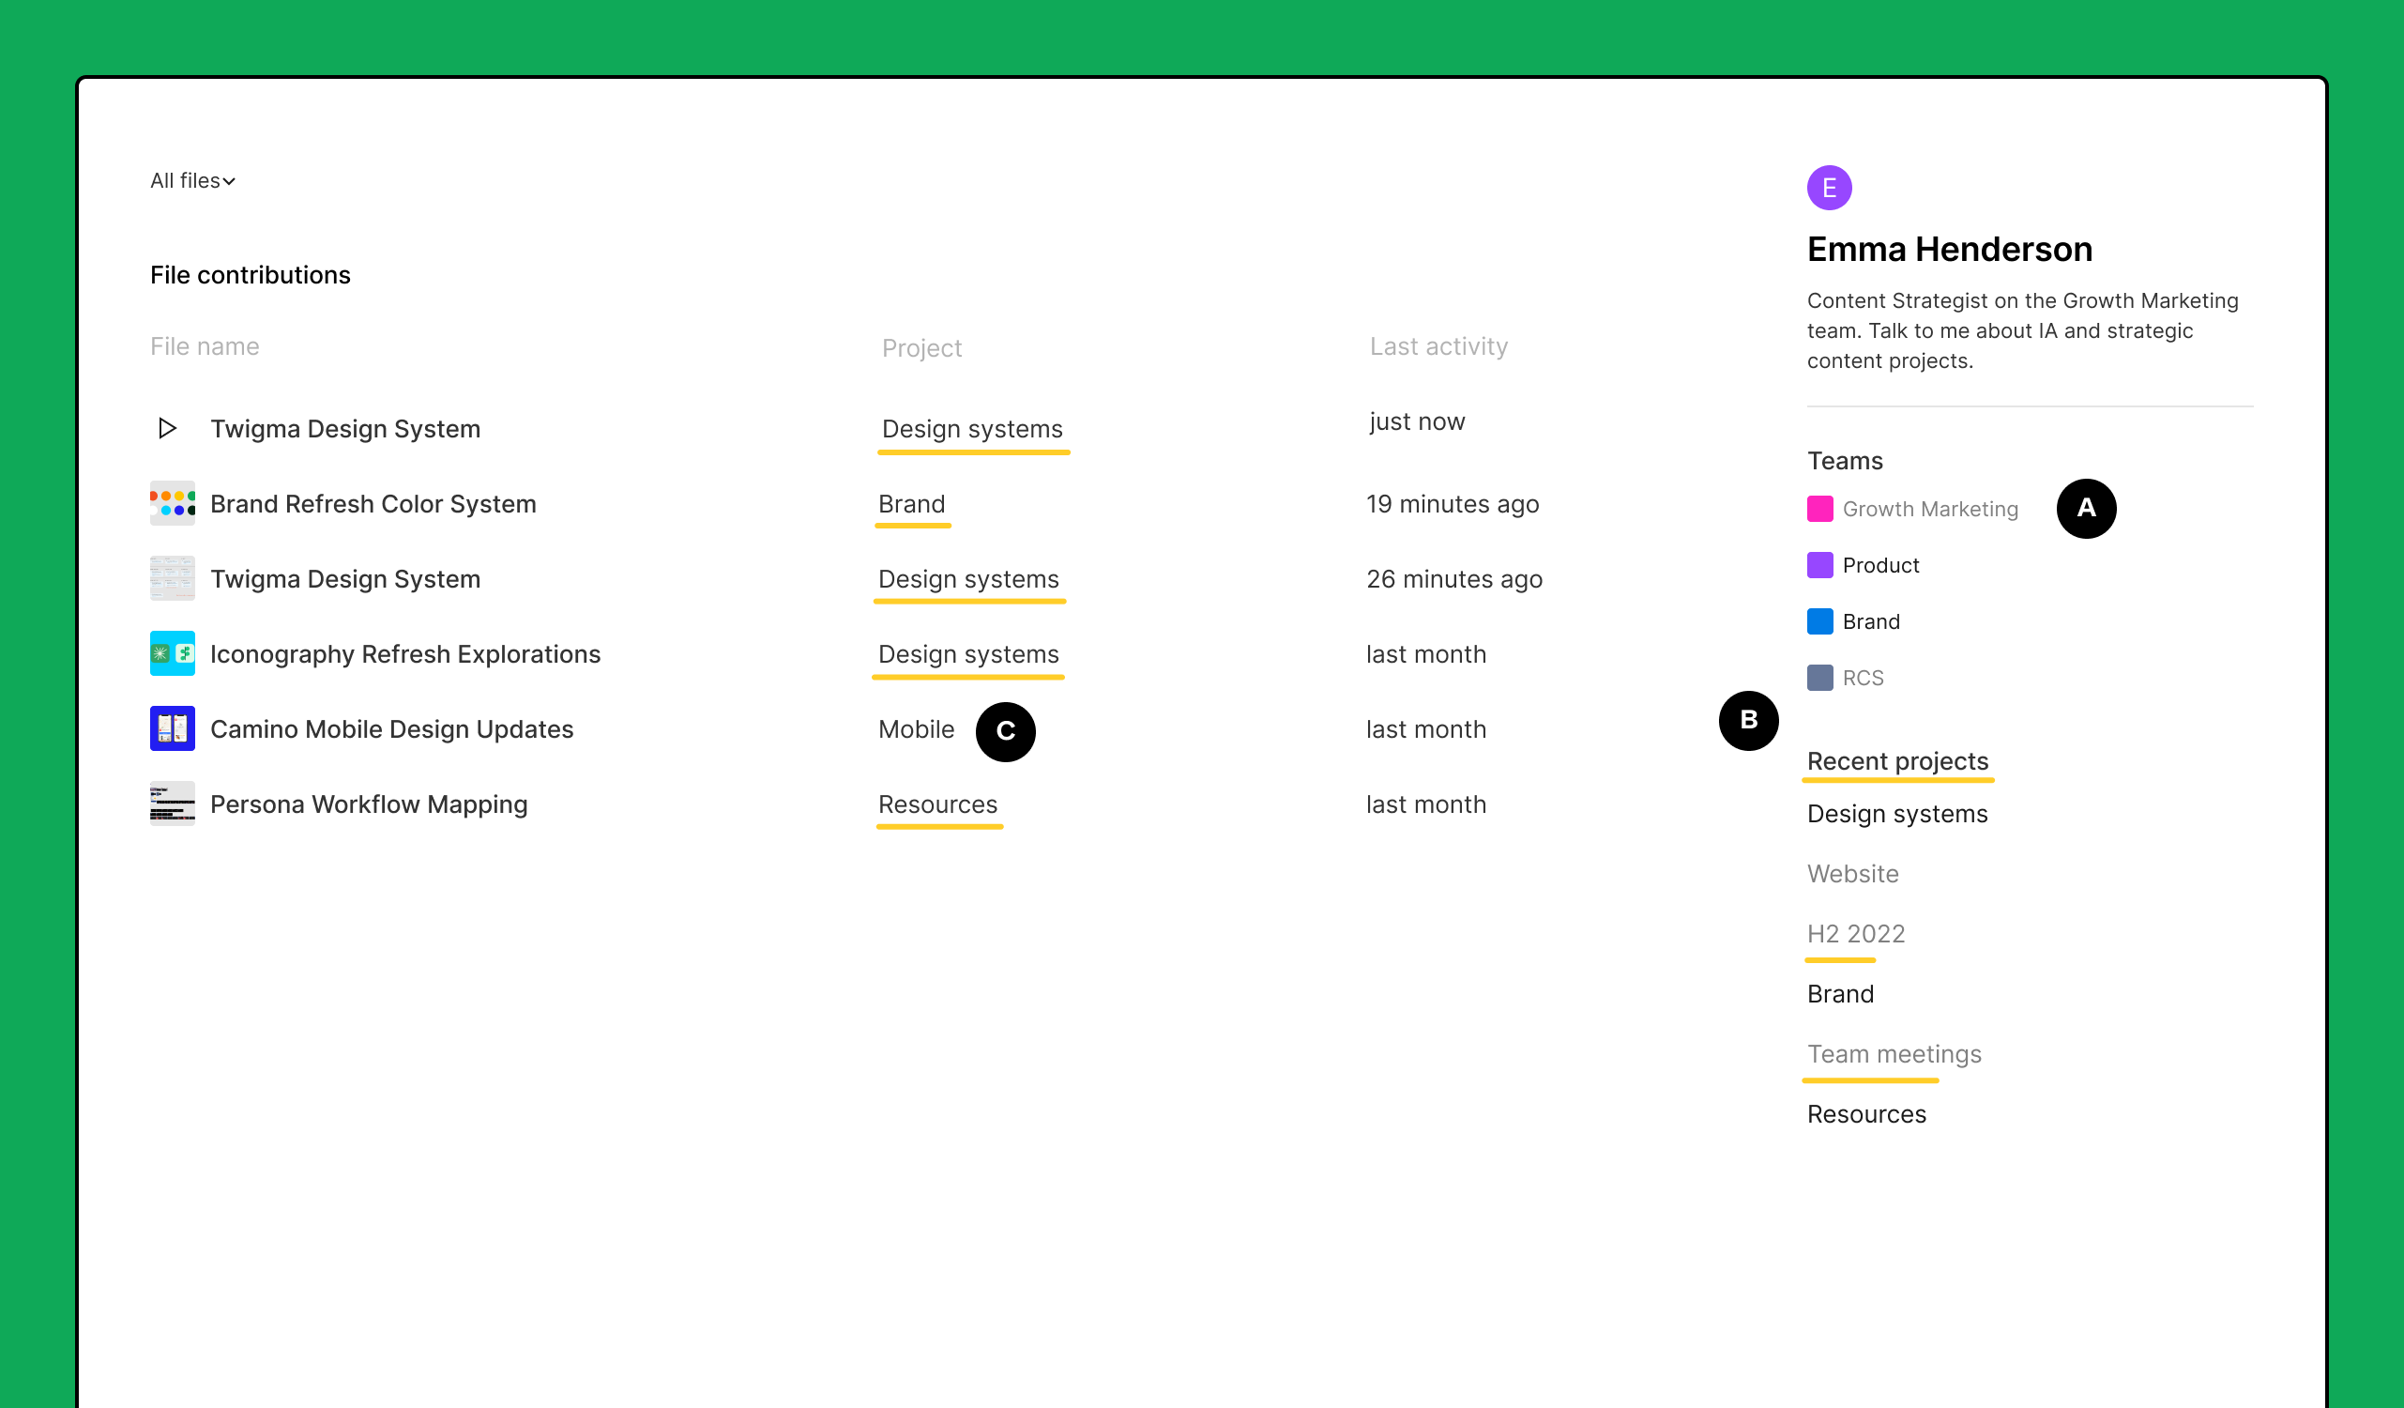Click the '19 minutes ago' activity value
This screenshot has height=1408, width=2404.
pyautogui.click(x=1452, y=505)
